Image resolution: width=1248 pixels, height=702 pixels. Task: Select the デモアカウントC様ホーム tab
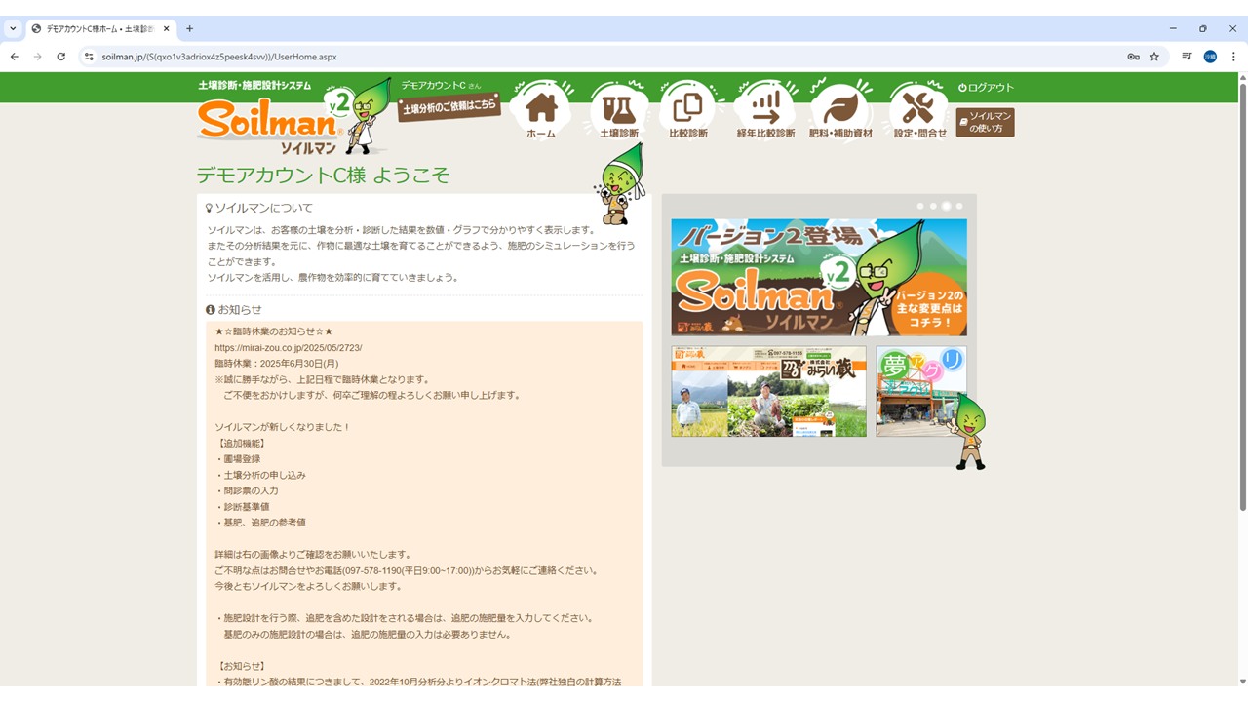[100, 29]
